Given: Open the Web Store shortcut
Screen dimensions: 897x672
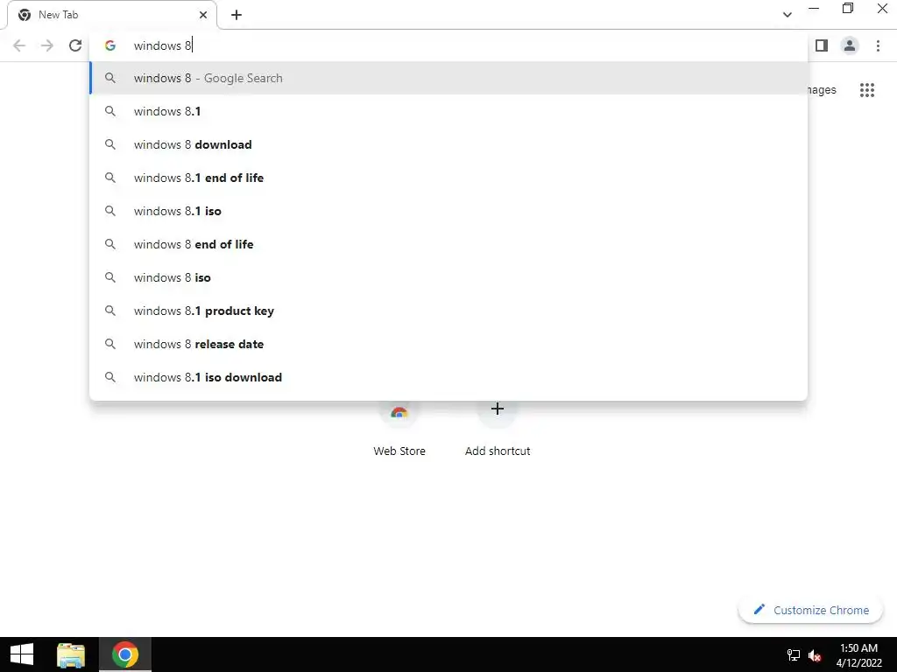Looking at the screenshot, I should point(399,429).
